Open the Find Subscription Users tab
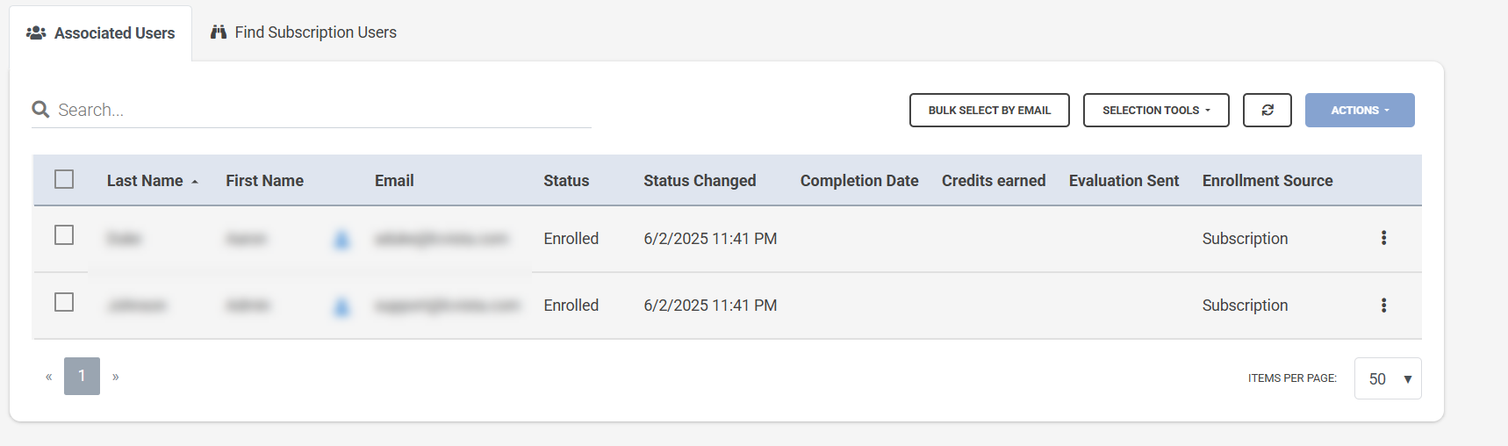This screenshot has height=446, width=1508. (x=304, y=32)
